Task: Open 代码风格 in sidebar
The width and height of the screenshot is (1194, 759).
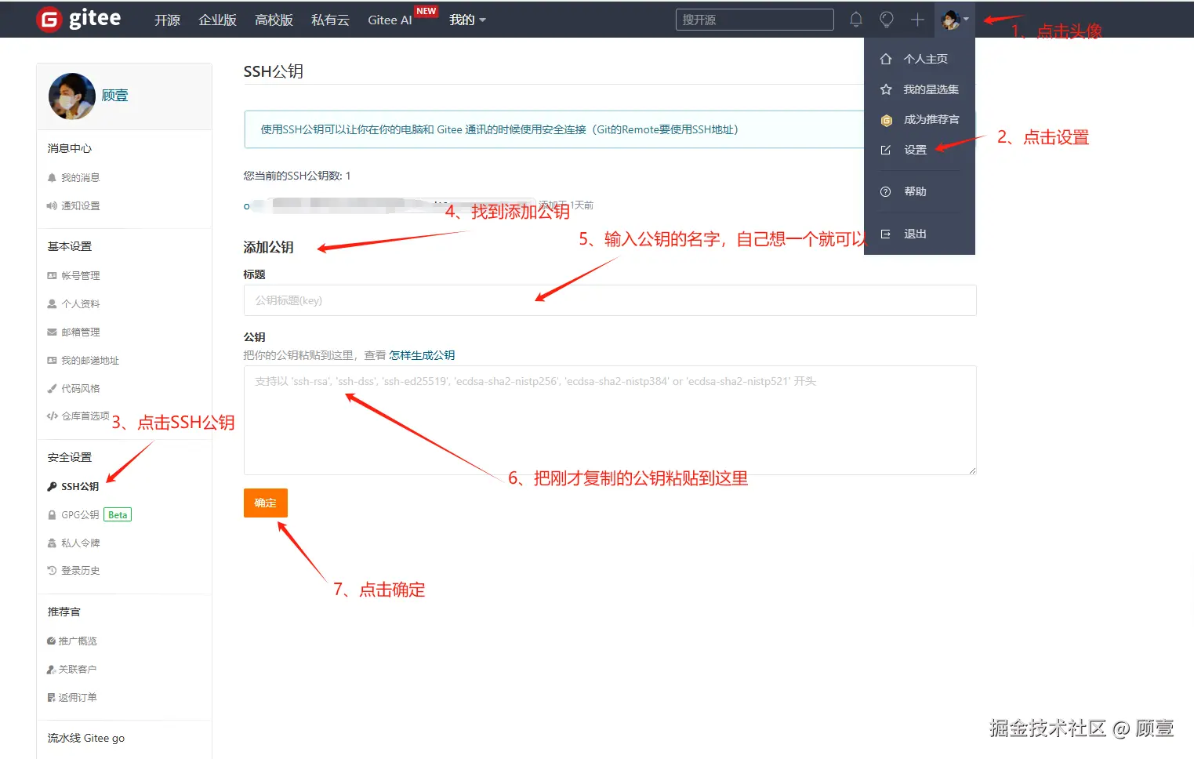Action: click(x=80, y=389)
